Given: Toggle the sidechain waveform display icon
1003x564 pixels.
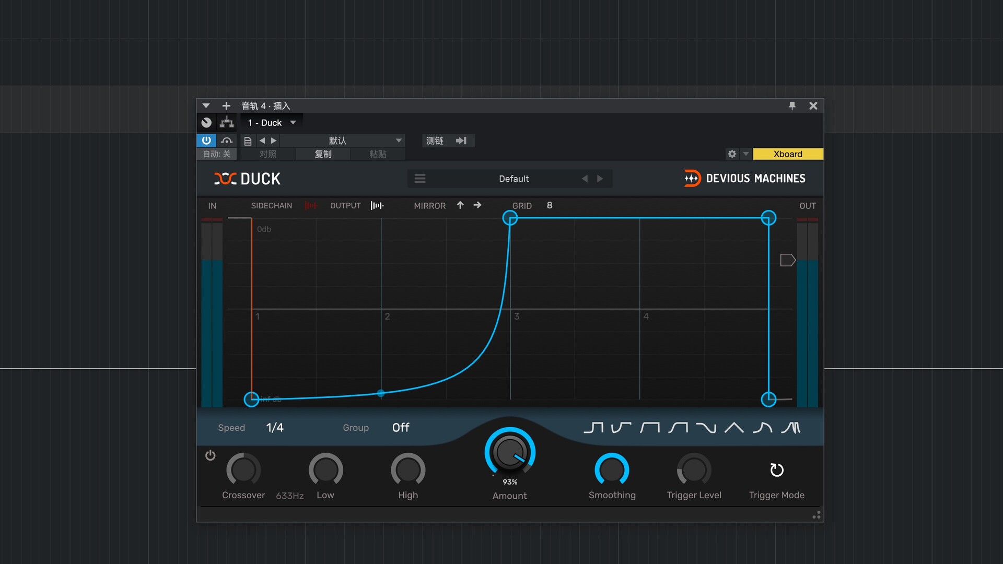Looking at the screenshot, I should [x=311, y=206].
